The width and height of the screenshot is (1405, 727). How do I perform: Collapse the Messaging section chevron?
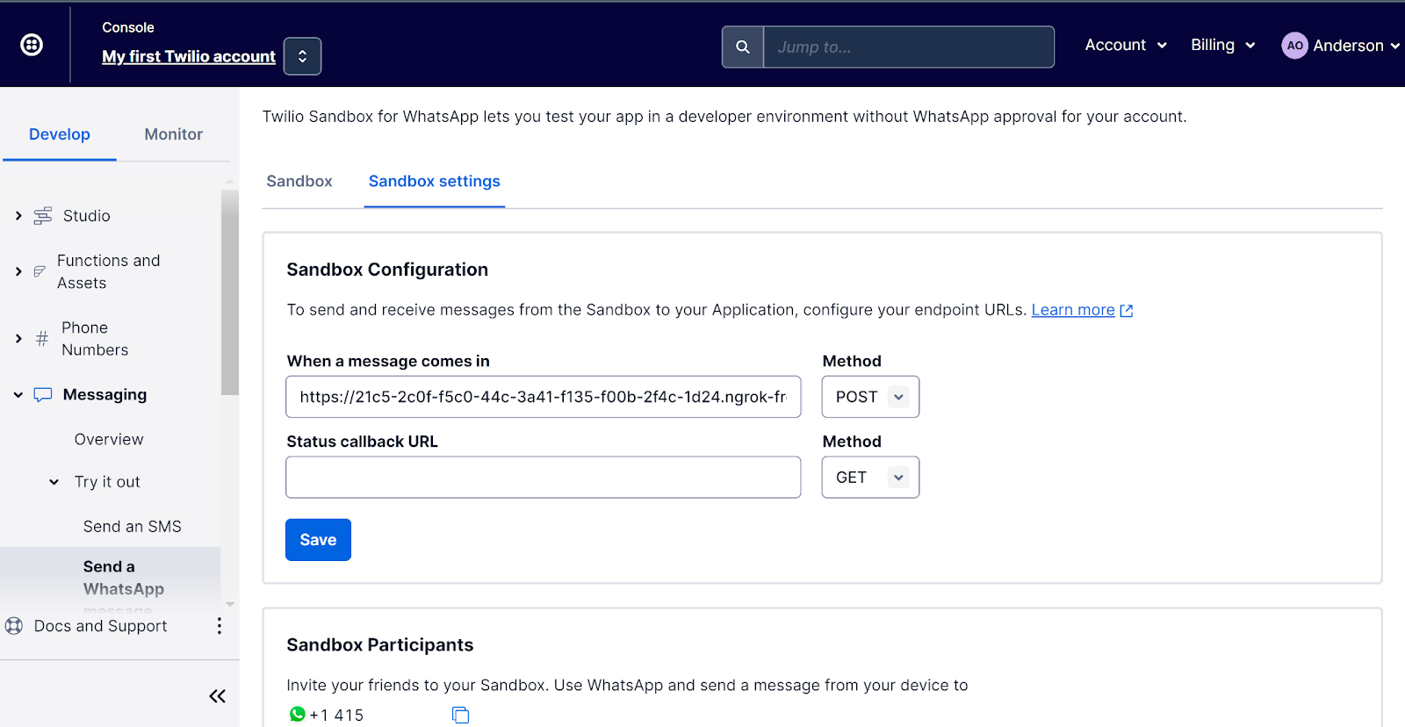tap(18, 395)
